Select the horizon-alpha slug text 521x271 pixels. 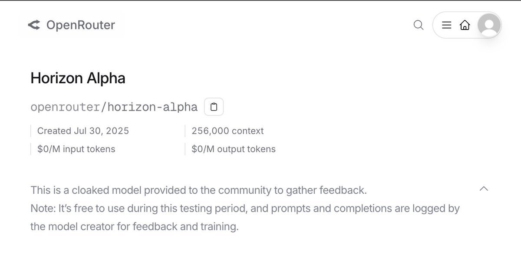(152, 107)
